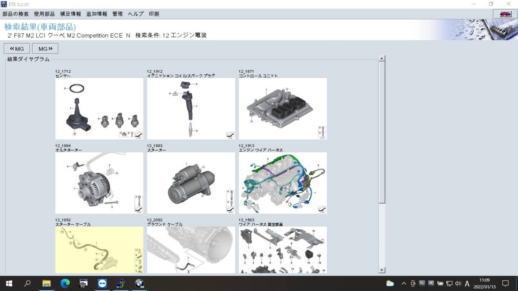The width and height of the screenshot is (518, 291).
Task: Click the コントロール ユニット title text
Action: point(259,75)
